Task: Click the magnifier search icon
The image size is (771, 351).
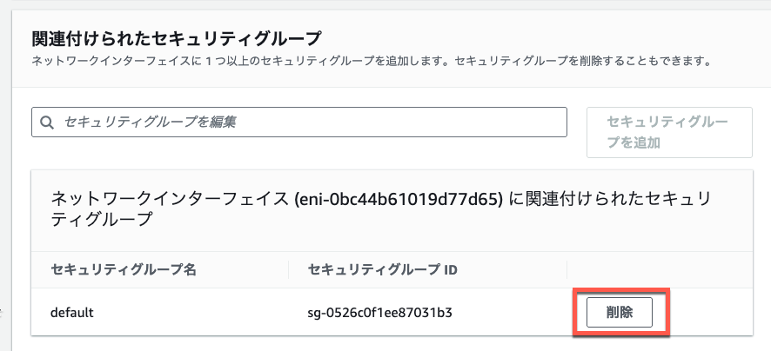Action: 47,123
